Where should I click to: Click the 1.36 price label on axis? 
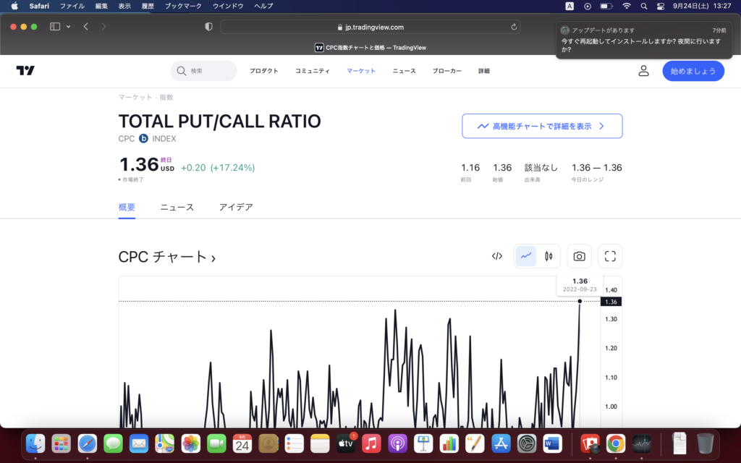point(610,302)
